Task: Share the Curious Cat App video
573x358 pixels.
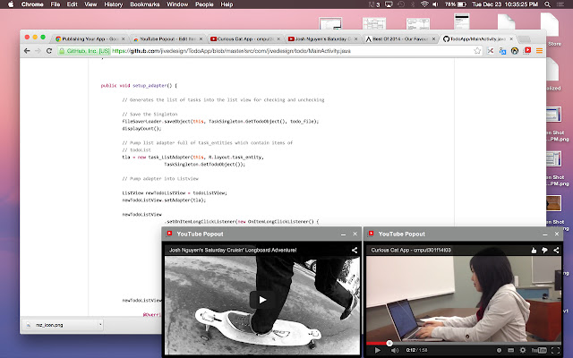Action: coord(556,251)
